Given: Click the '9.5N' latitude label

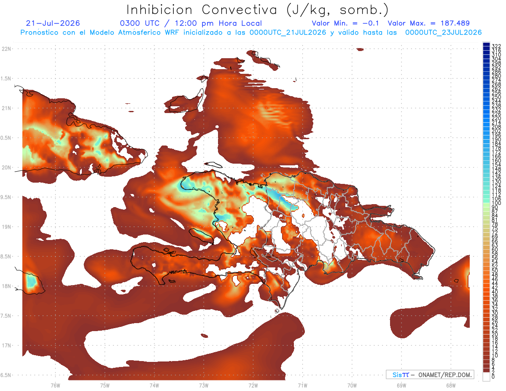Looking at the screenshot, I should click(6, 197).
